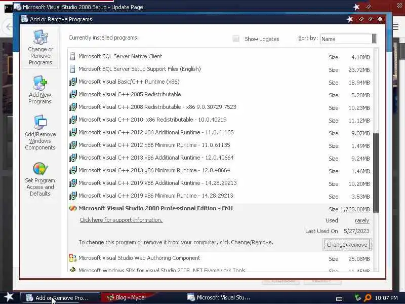This screenshot has width=405, height=304.
Task: Select Visual C++ 2012 Additional Runtime 11.0.61135
Action: point(220,132)
